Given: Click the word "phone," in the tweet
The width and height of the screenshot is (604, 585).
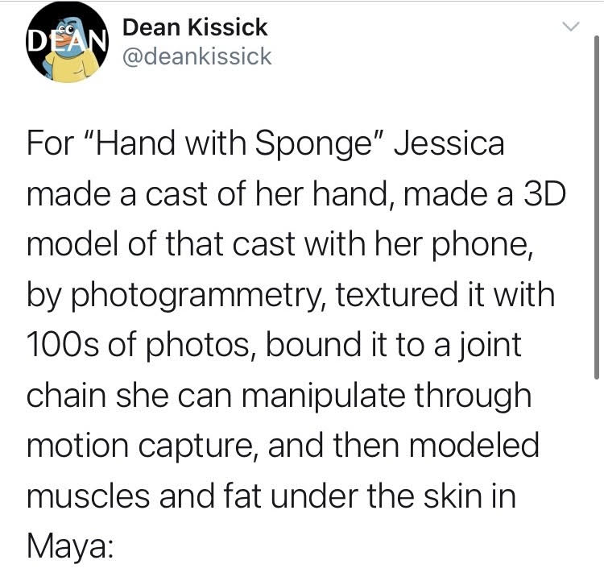Looking at the screenshot, I should pyautogui.click(x=482, y=245).
